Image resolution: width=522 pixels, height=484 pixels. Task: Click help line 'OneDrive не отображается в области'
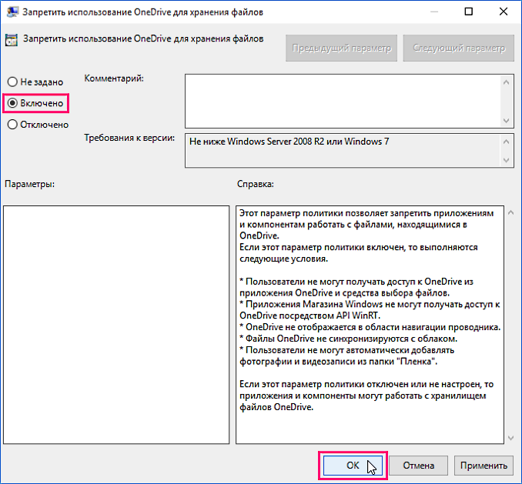370,327
